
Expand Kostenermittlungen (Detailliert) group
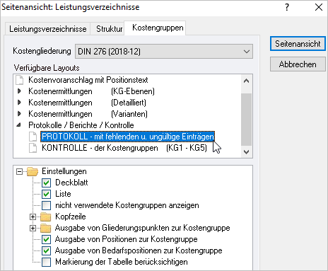click(20, 103)
